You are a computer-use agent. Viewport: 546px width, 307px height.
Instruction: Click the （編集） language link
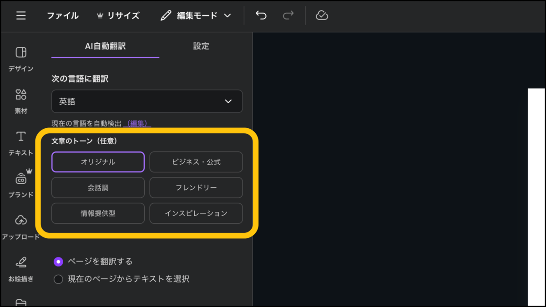[x=137, y=123]
